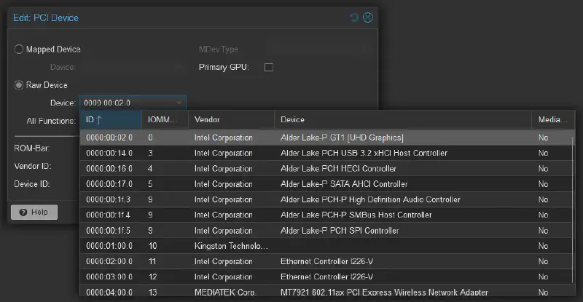Viewport: 583px width, 302px height.
Task: Pick the High Definition Audio Controller row
Action: coord(369,199)
